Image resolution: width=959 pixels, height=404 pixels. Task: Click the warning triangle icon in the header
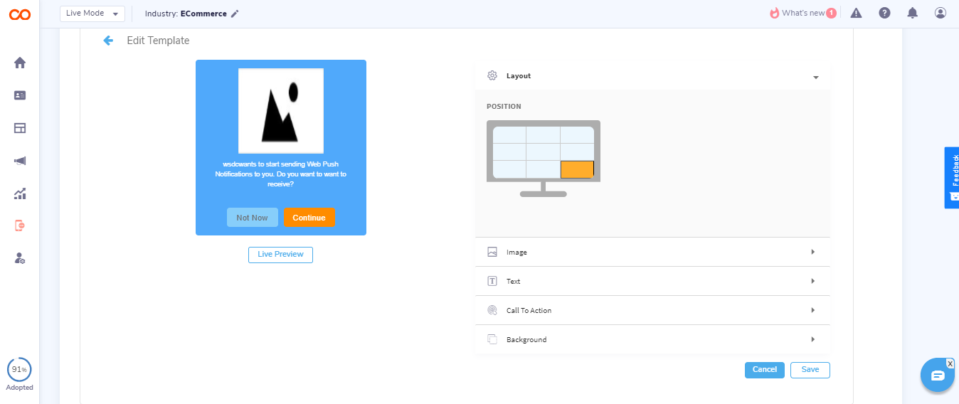pos(856,13)
